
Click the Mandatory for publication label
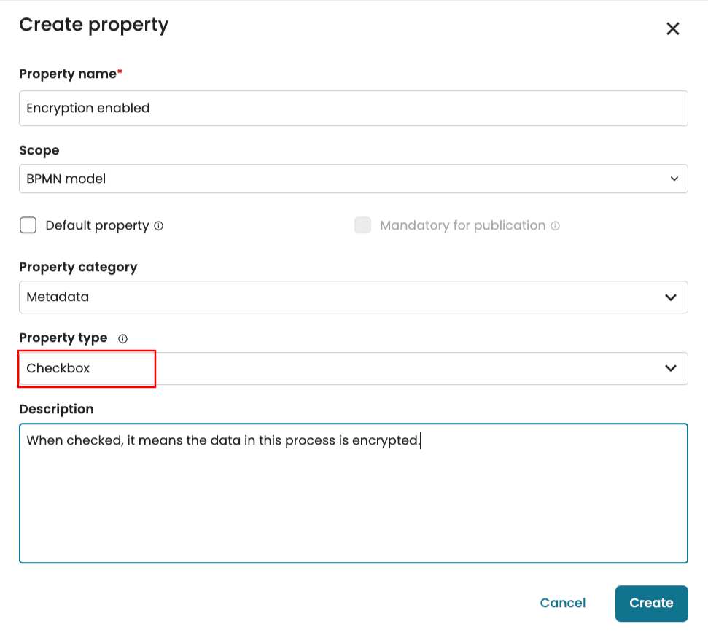[x=462, y=226]
